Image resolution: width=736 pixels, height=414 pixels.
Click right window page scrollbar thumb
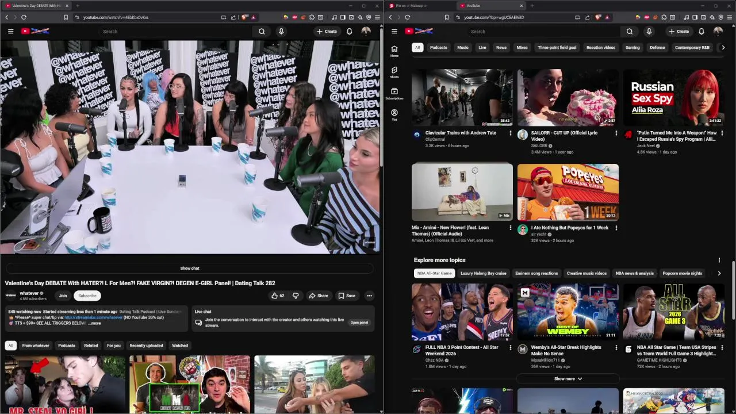(733, 292)
